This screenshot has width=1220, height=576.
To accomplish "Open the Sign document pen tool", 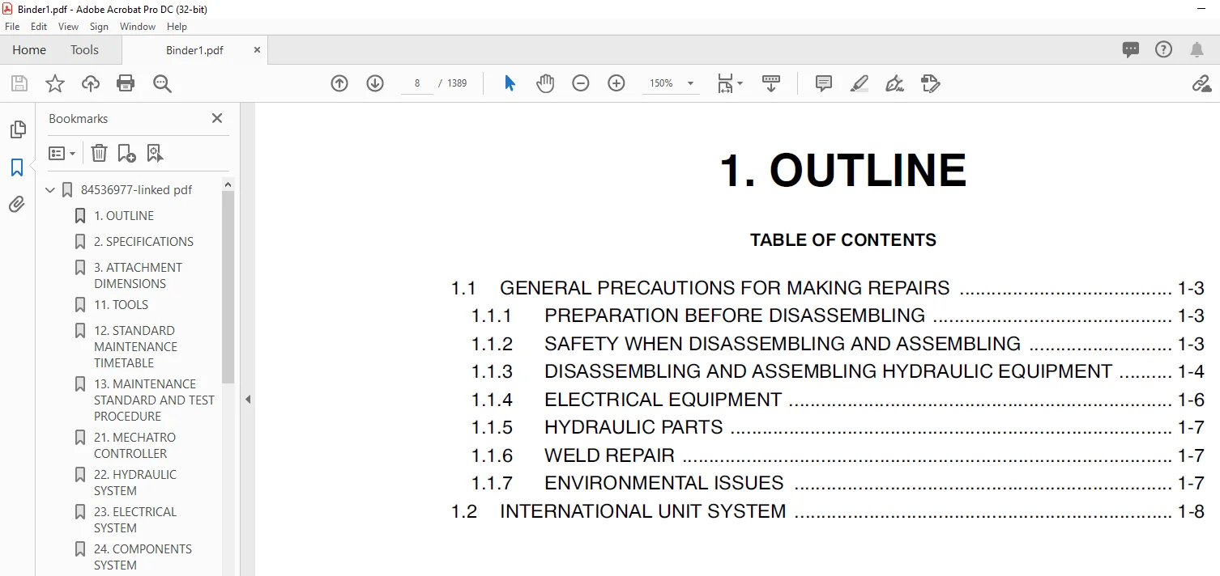I will click(x=895, y=83).
